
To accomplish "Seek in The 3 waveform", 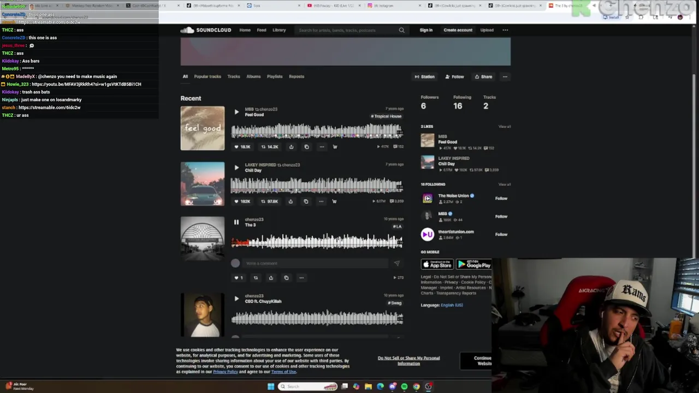I will [317, 241].
